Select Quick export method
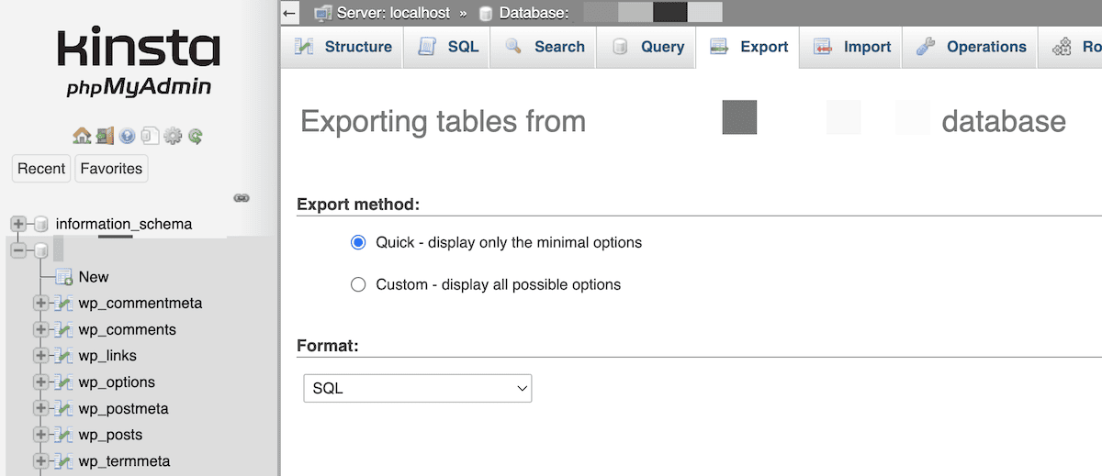Viewport: 1102px width, 476px height. click(x=359, y=243)
